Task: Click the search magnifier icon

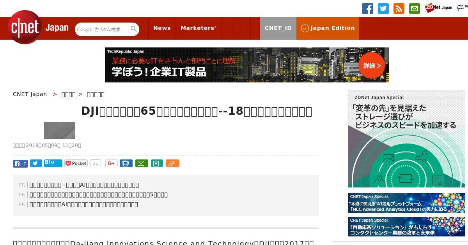Action: (x=134, y=29)
